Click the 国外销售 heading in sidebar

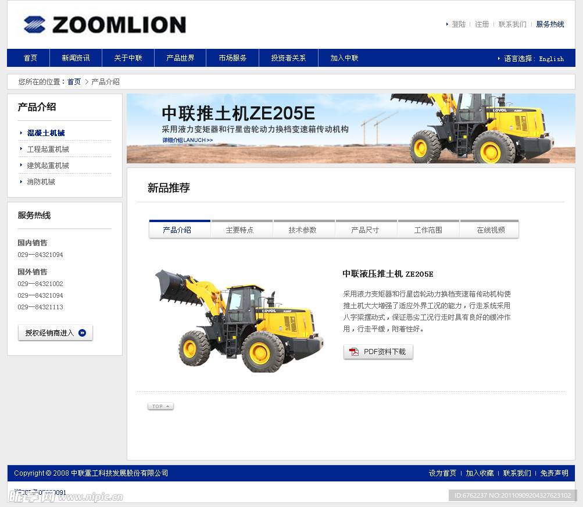(x=33, y=272)
